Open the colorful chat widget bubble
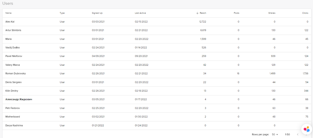 [307, 129]
